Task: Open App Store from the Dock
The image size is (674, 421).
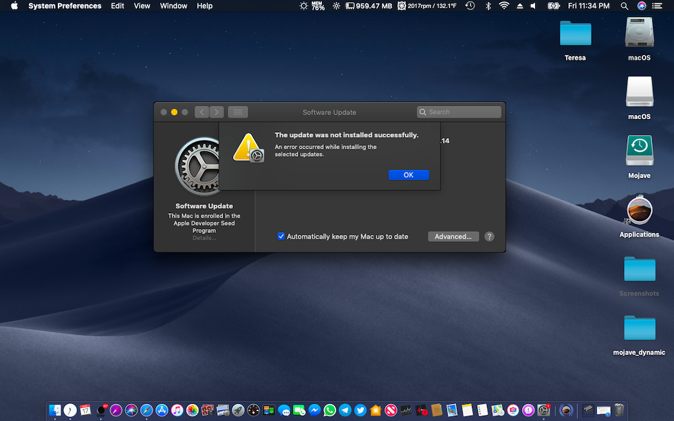Action: click(x=162, y=410)
